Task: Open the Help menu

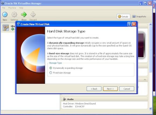Action: (21, 8)
